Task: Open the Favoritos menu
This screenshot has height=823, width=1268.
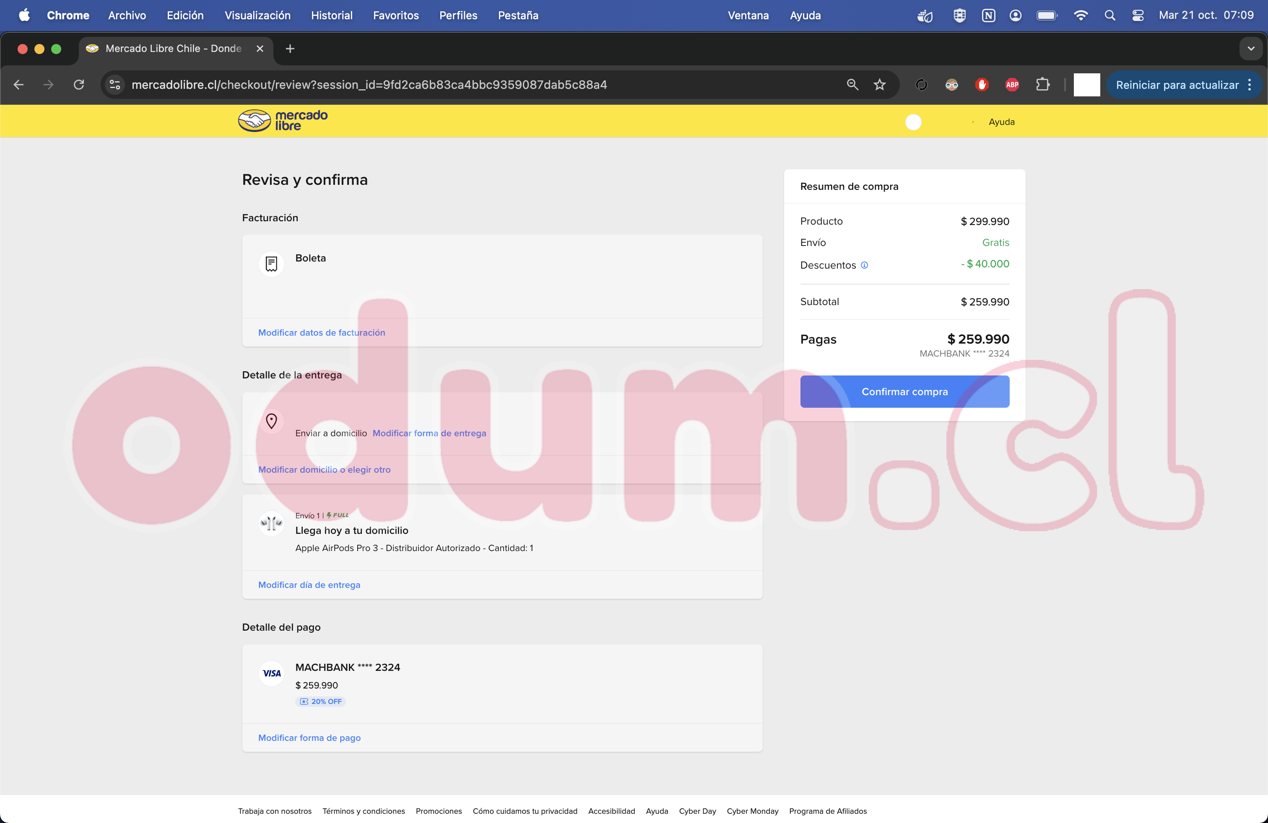Action: (x=395, y=16)
